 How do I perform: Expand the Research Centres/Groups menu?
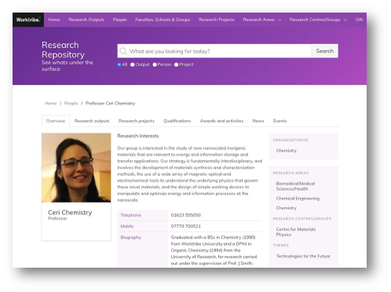318,20
